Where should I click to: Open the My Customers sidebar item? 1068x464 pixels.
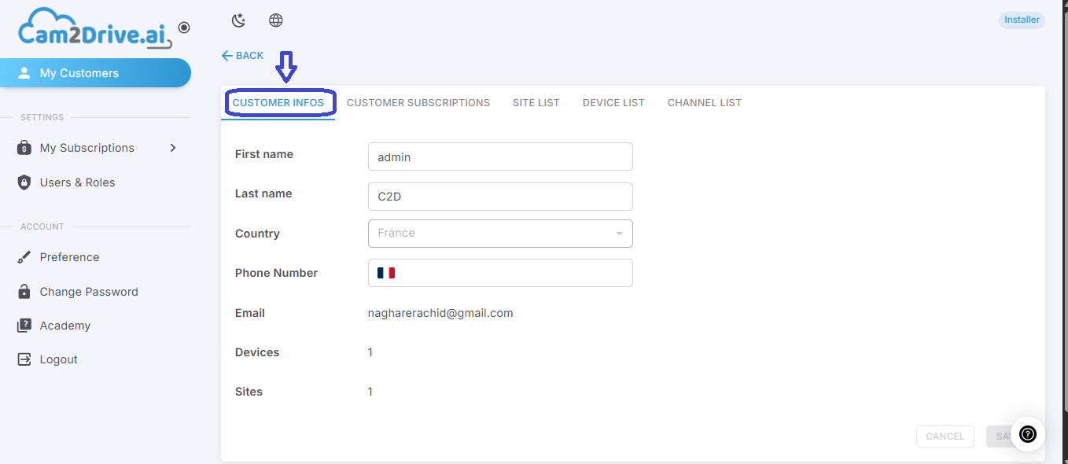[95, 73]
